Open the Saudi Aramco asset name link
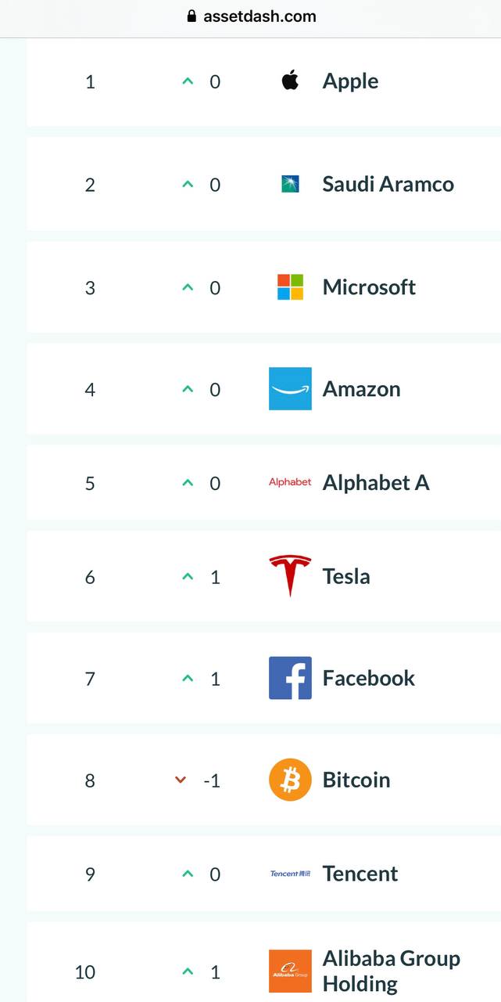 tap(388, 184)
